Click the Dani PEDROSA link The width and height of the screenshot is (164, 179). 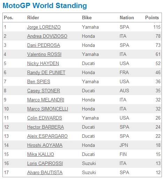point(44,45)
